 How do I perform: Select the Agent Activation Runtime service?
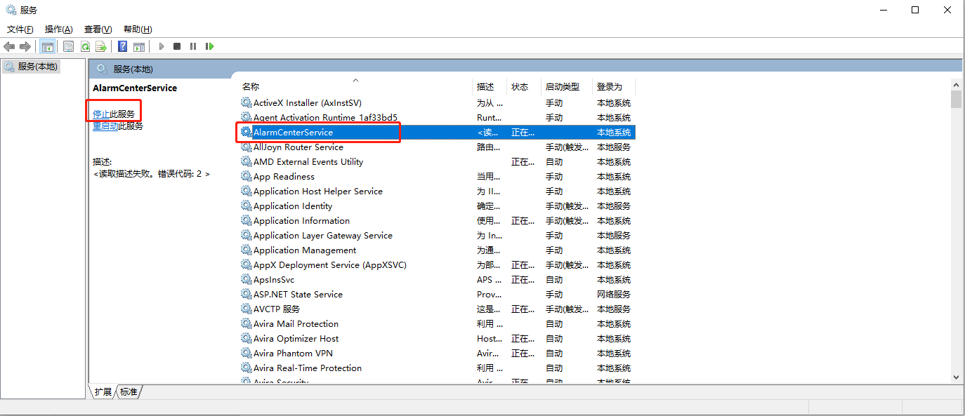click(x=437, y=118)
